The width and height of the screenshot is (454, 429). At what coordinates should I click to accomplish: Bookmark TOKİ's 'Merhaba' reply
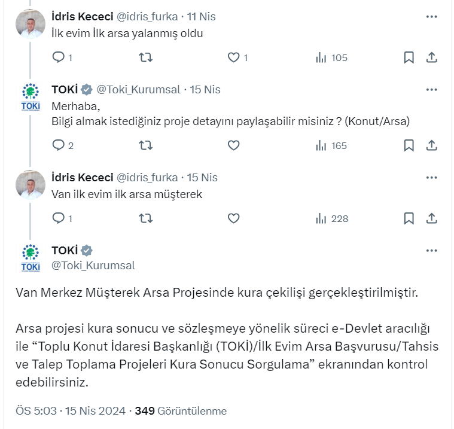click(409, 145)
